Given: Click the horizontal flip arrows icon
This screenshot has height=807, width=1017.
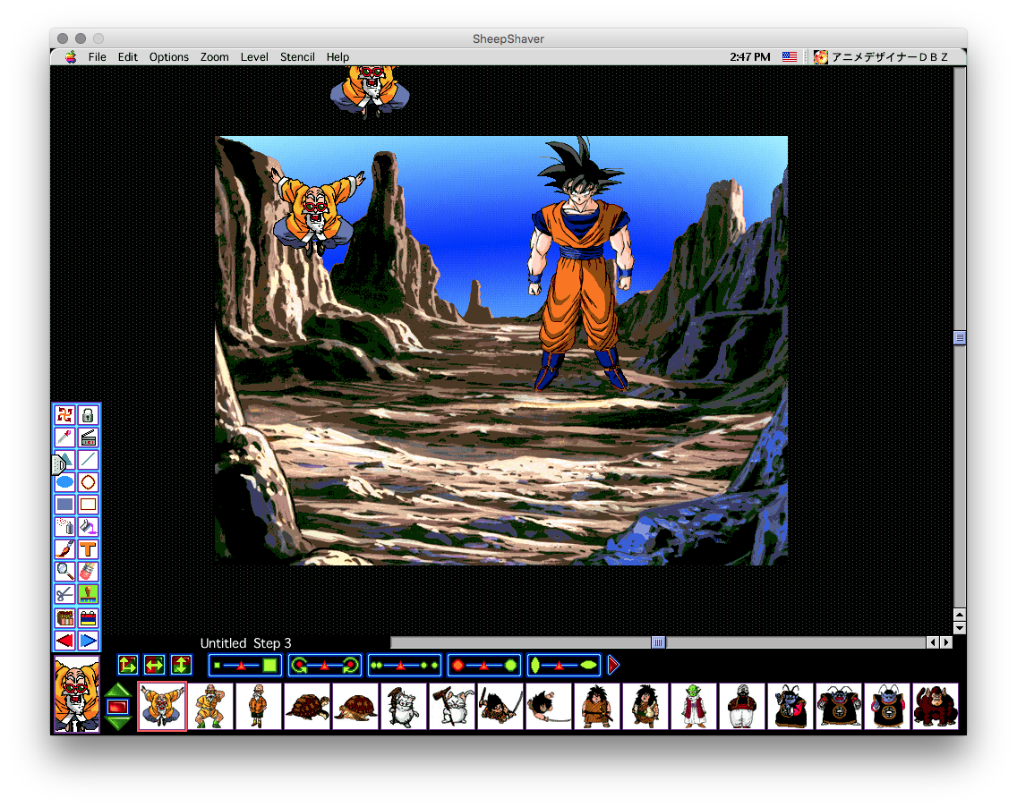Looking at the screenshot, I should point(154,665).
